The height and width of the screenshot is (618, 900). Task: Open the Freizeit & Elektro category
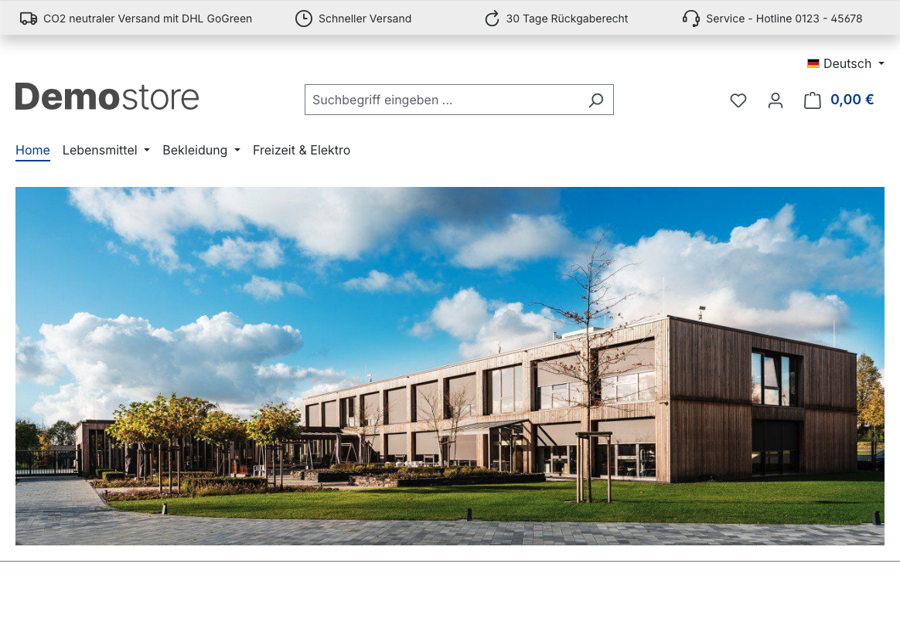(x=302, y=151)
